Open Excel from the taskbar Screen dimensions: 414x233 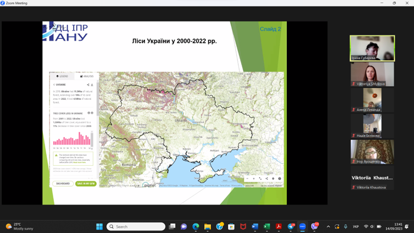click(267, 226)
